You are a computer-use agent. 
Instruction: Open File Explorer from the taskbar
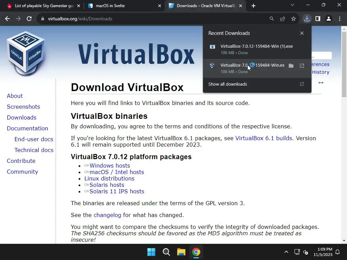pos(181,252)
